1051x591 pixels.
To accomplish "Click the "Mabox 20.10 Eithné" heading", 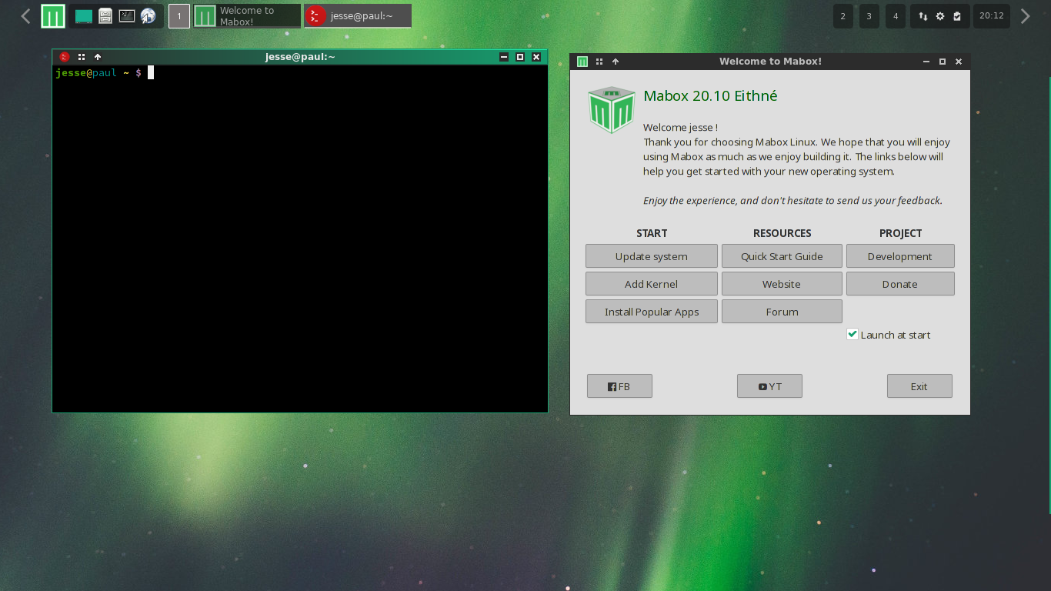I will 710,96.
